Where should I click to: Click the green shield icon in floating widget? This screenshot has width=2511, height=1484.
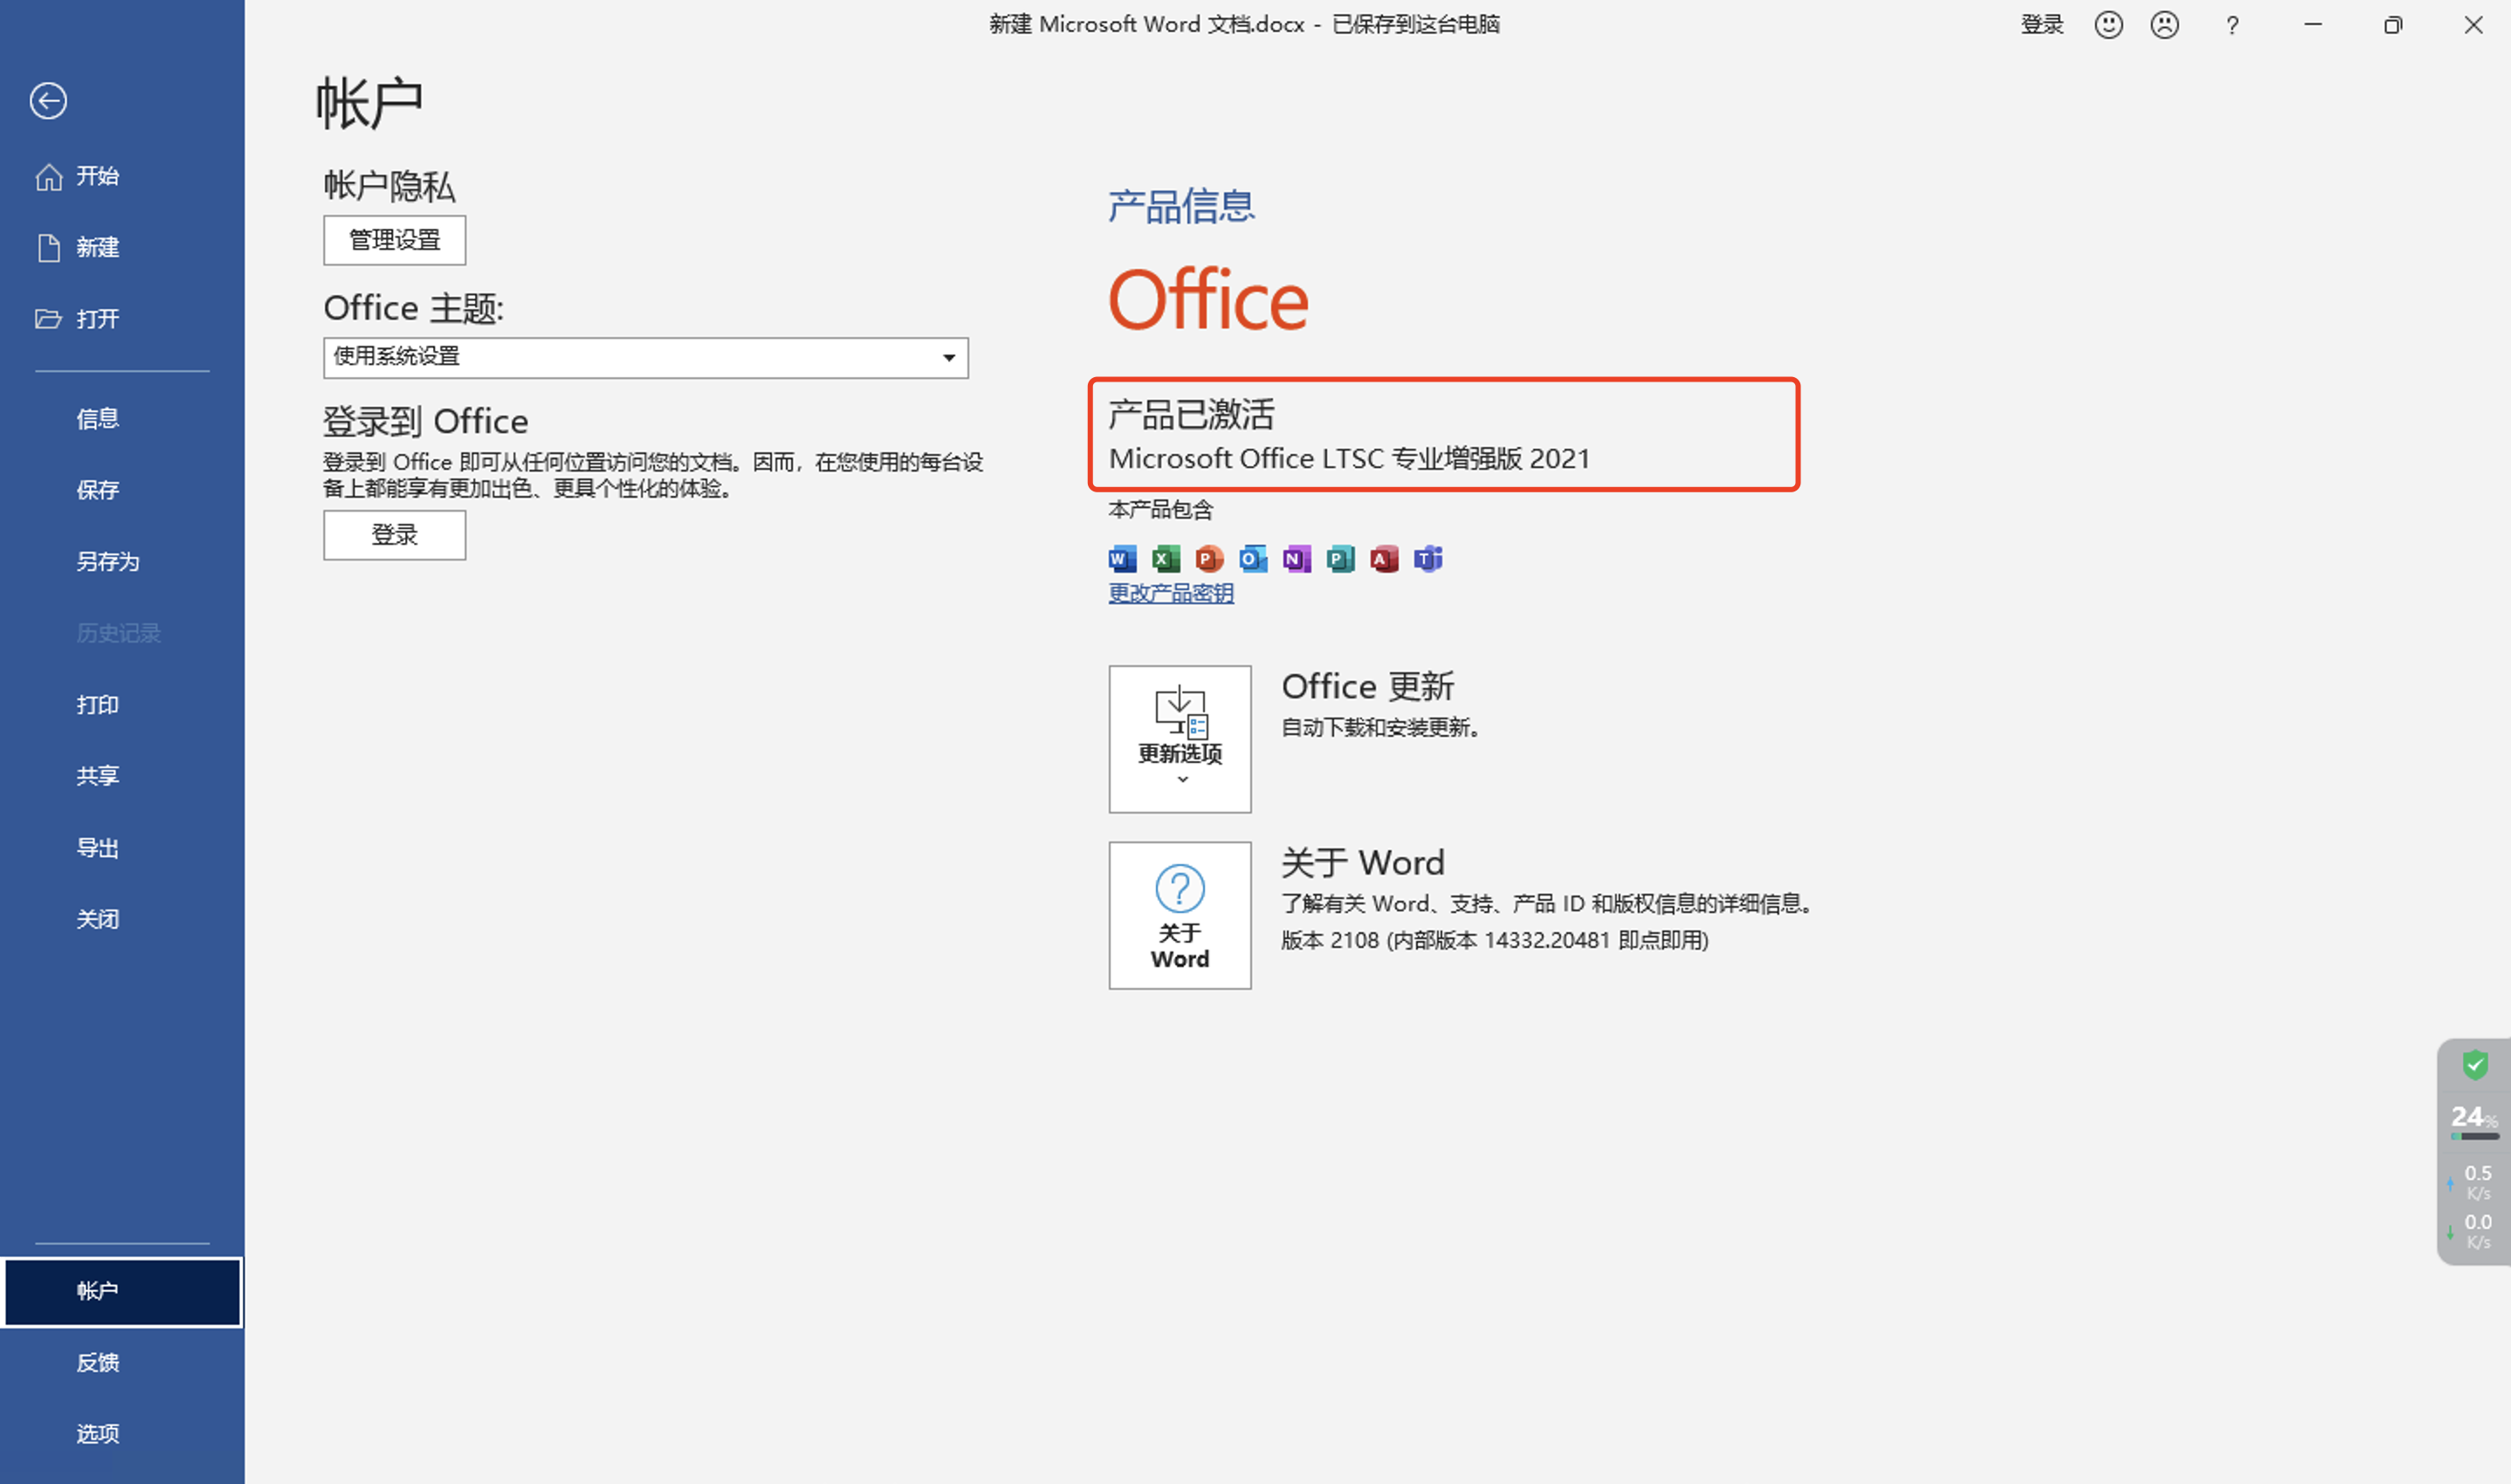tap(2475, 1065)
